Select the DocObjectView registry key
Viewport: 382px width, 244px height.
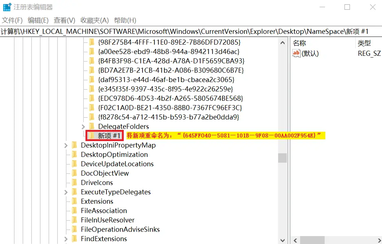tap(105, 173)
